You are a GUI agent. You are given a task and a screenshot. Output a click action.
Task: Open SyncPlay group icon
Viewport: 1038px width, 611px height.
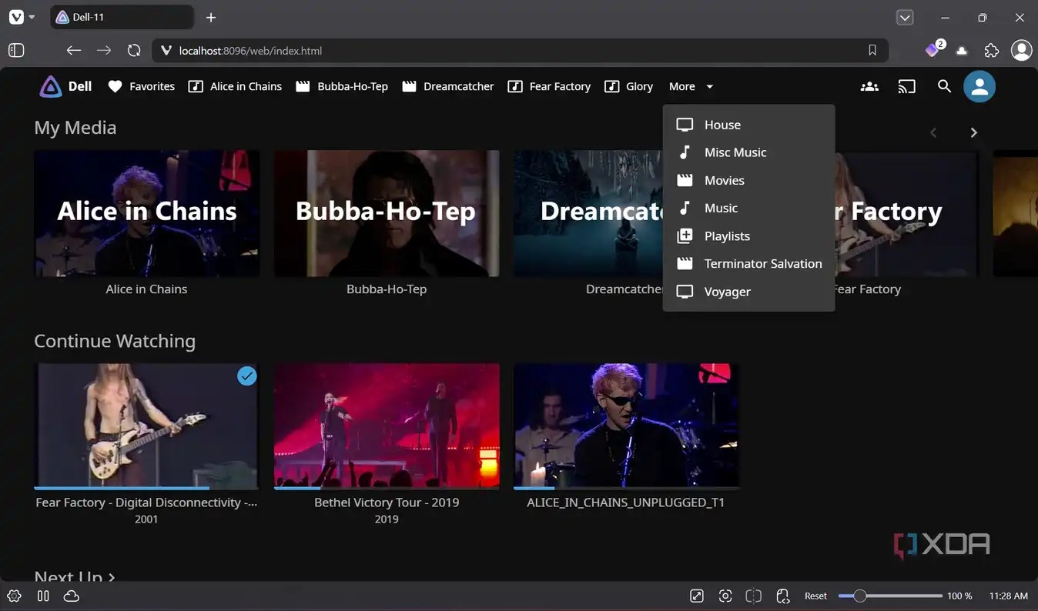869,86
